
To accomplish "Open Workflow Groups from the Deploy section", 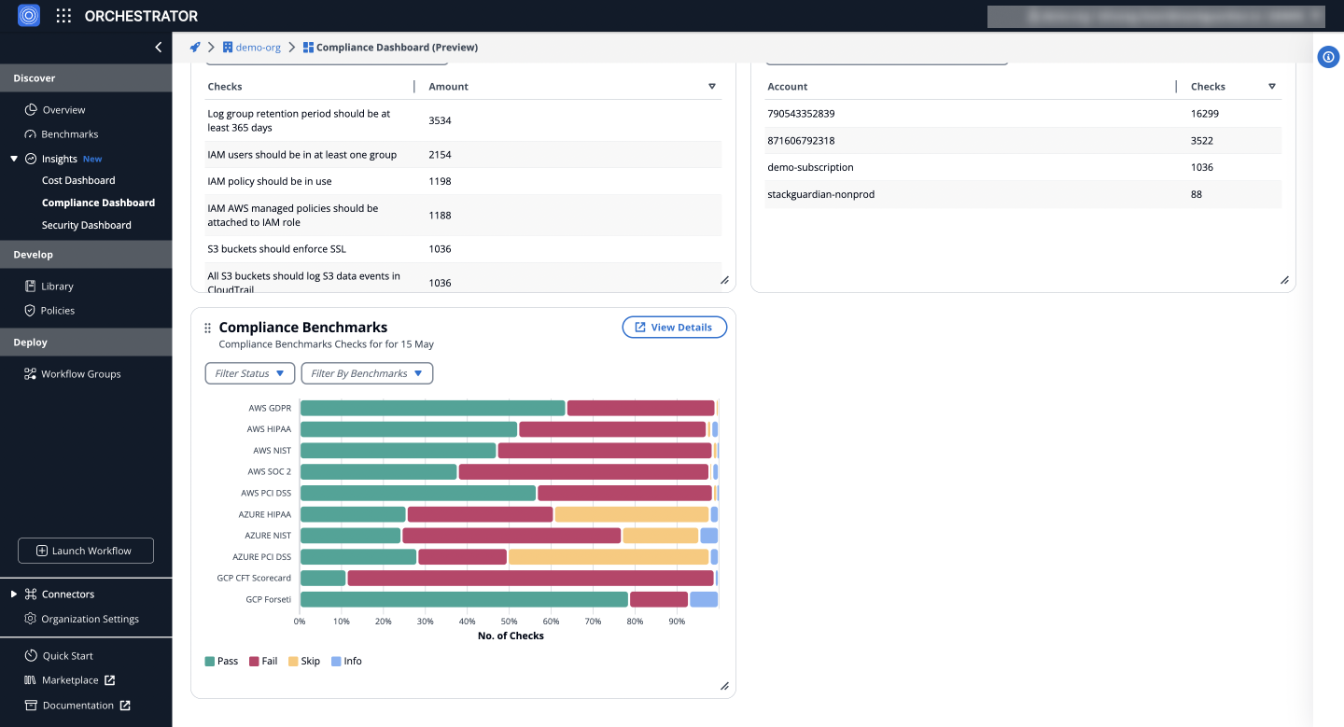I will point(29,373).
